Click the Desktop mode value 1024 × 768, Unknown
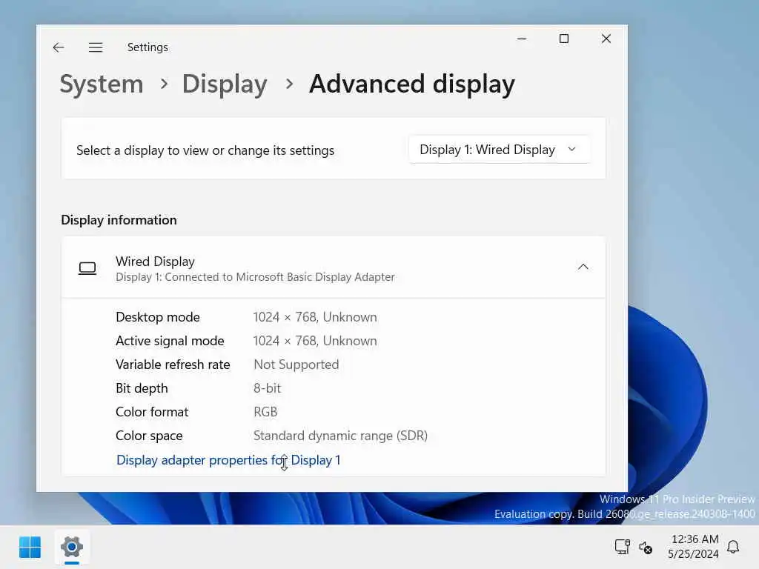Viewport: 759px width, 569px height. pyautogui.click(x=315, y=317)
